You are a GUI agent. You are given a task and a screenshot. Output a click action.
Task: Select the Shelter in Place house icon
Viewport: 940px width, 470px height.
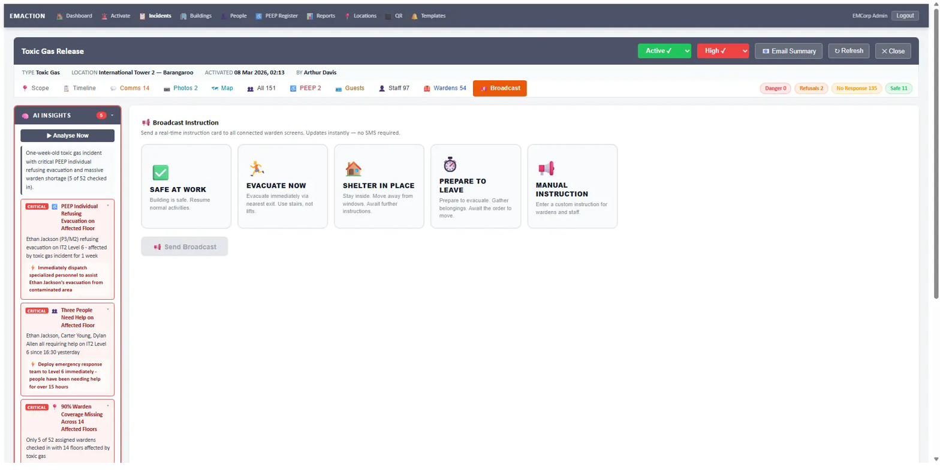click(x=353, y=168)
